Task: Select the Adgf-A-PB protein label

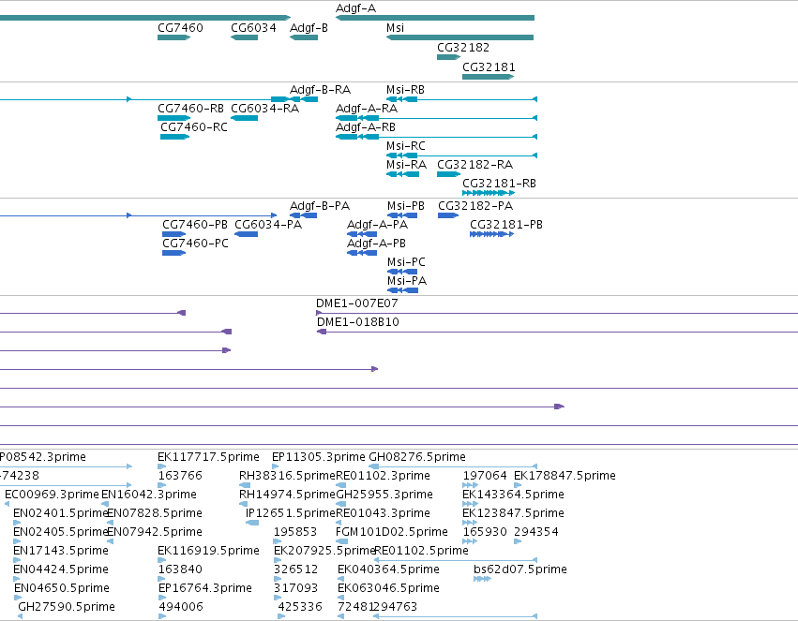Action: pos(376,244)
